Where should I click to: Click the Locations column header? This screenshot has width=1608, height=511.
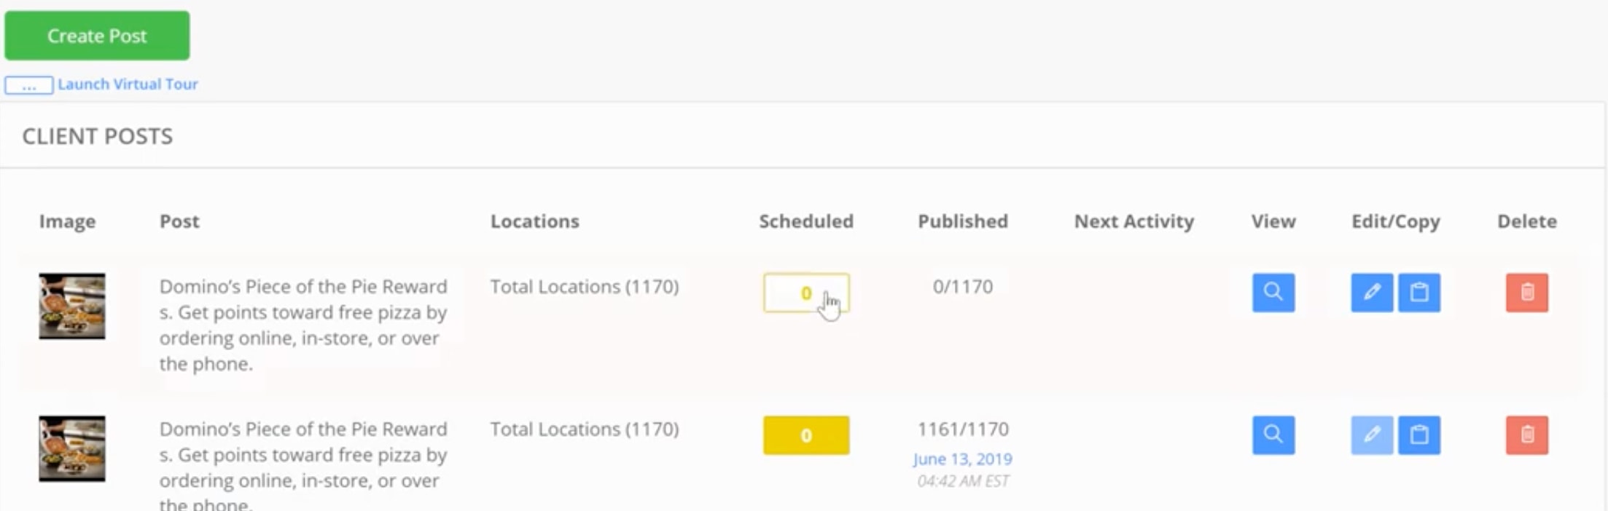click(x=535, y=221)
